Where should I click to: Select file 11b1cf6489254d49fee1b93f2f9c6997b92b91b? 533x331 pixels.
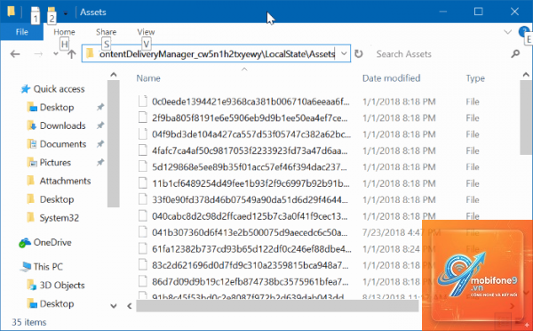tap(251, 184)
